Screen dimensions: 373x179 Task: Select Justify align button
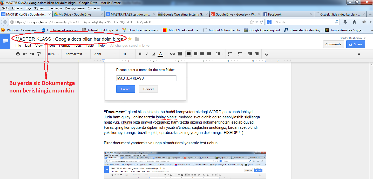209,54
